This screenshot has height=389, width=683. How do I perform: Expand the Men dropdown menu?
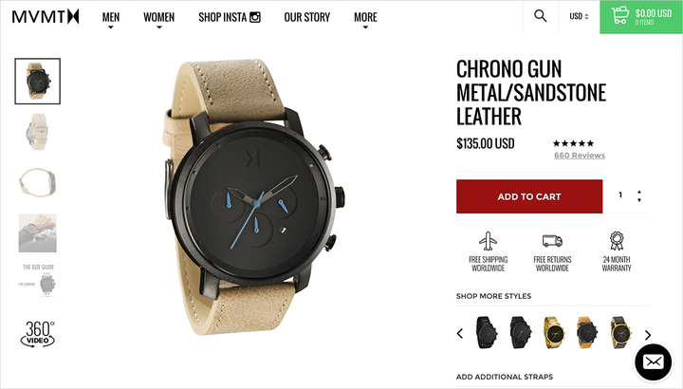point(111,19)
